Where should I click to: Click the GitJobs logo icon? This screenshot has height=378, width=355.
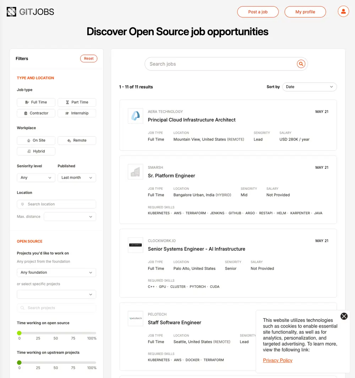tap(11, 12)
